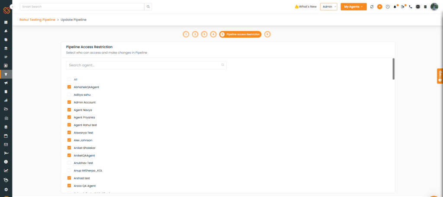This screenshot has height=197, width=443.
Task: Tick the Anubhav Test checkbox
Action: pos(69,163)
